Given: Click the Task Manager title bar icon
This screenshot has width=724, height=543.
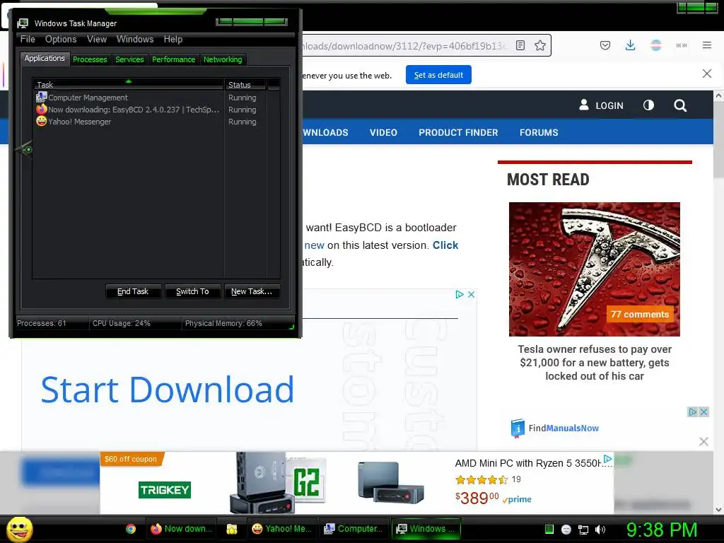Looking at the screenshot, I should (x=23, y=23).
